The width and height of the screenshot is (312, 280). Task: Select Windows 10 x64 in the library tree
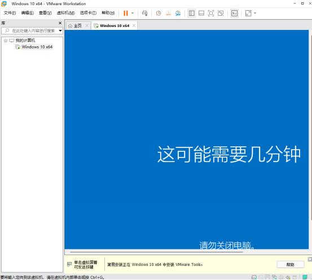[x=37, y=47]
